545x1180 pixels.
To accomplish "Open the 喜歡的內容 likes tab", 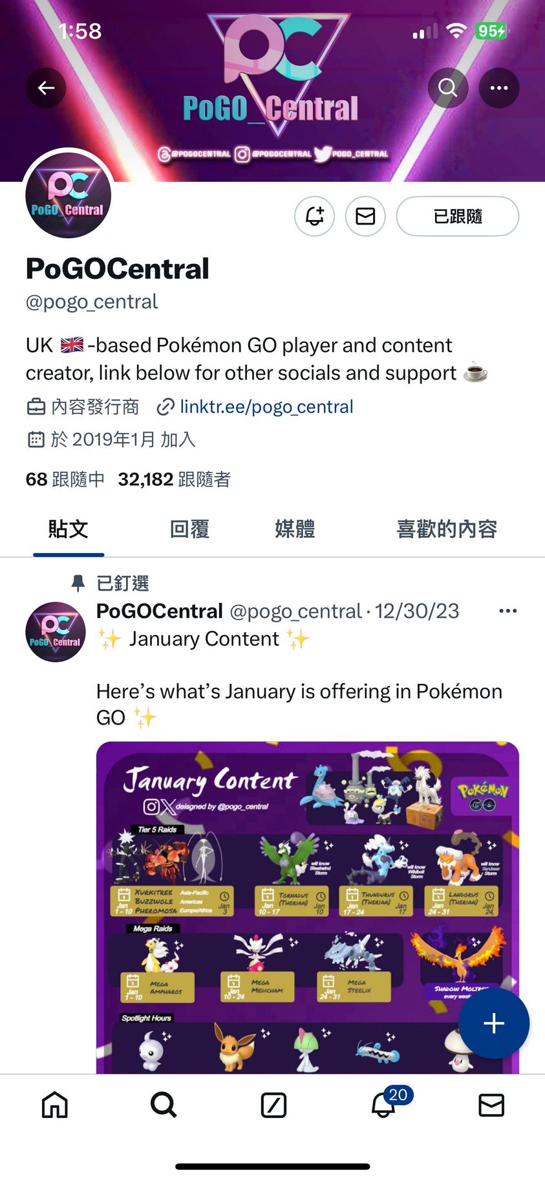I will pyautogui.click(x=447, y=529).
